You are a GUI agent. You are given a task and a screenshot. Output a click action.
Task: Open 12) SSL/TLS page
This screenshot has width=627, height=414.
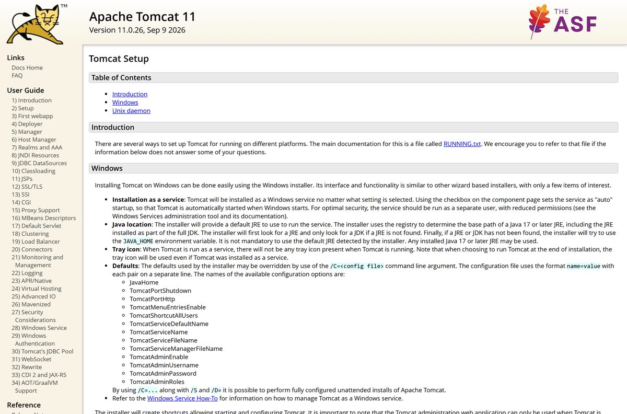pyautogui.click(x=27, y=187)
